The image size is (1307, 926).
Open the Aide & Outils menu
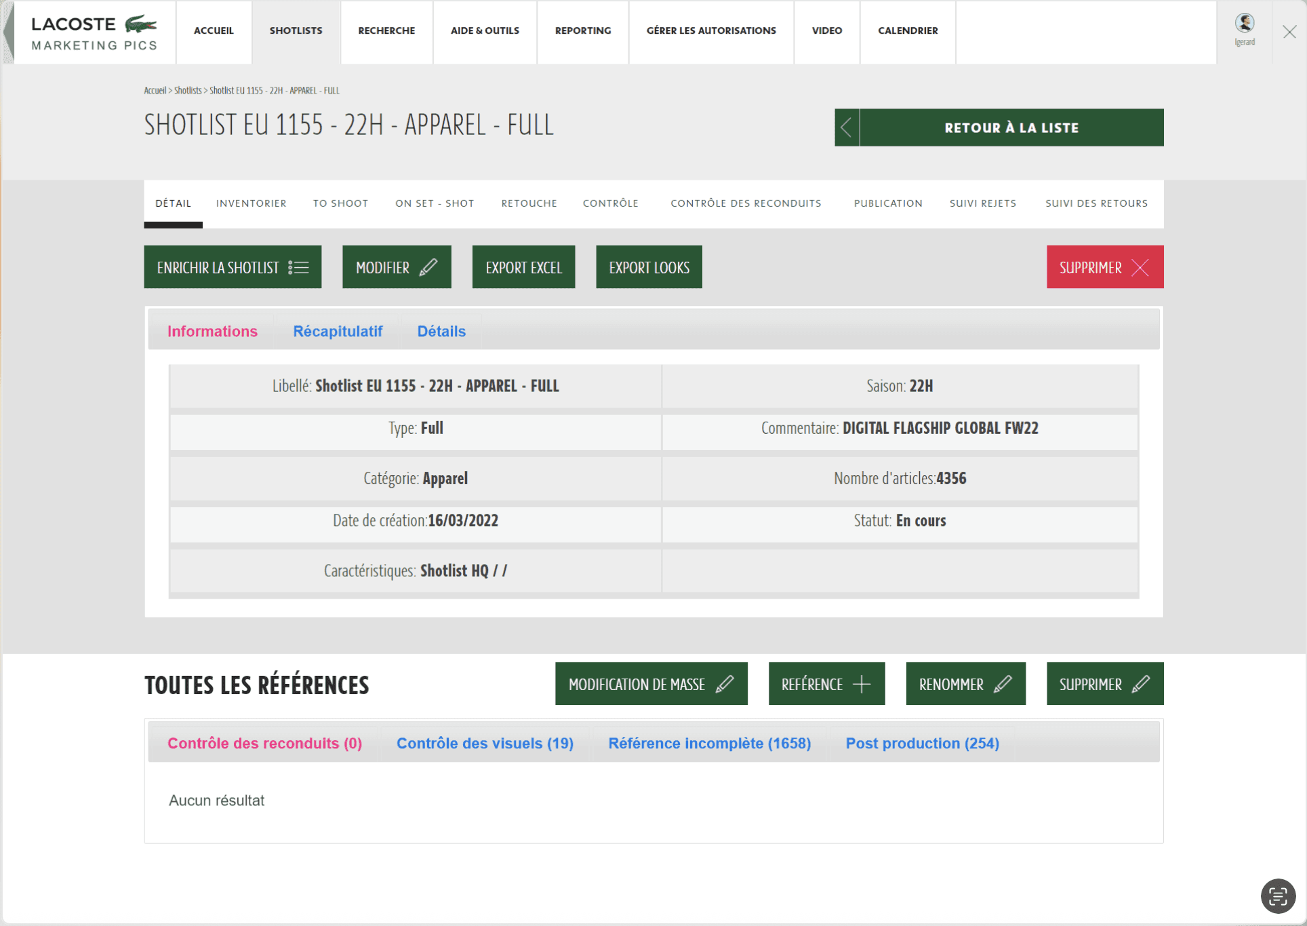pyautogui.click(x=485, y=31)
